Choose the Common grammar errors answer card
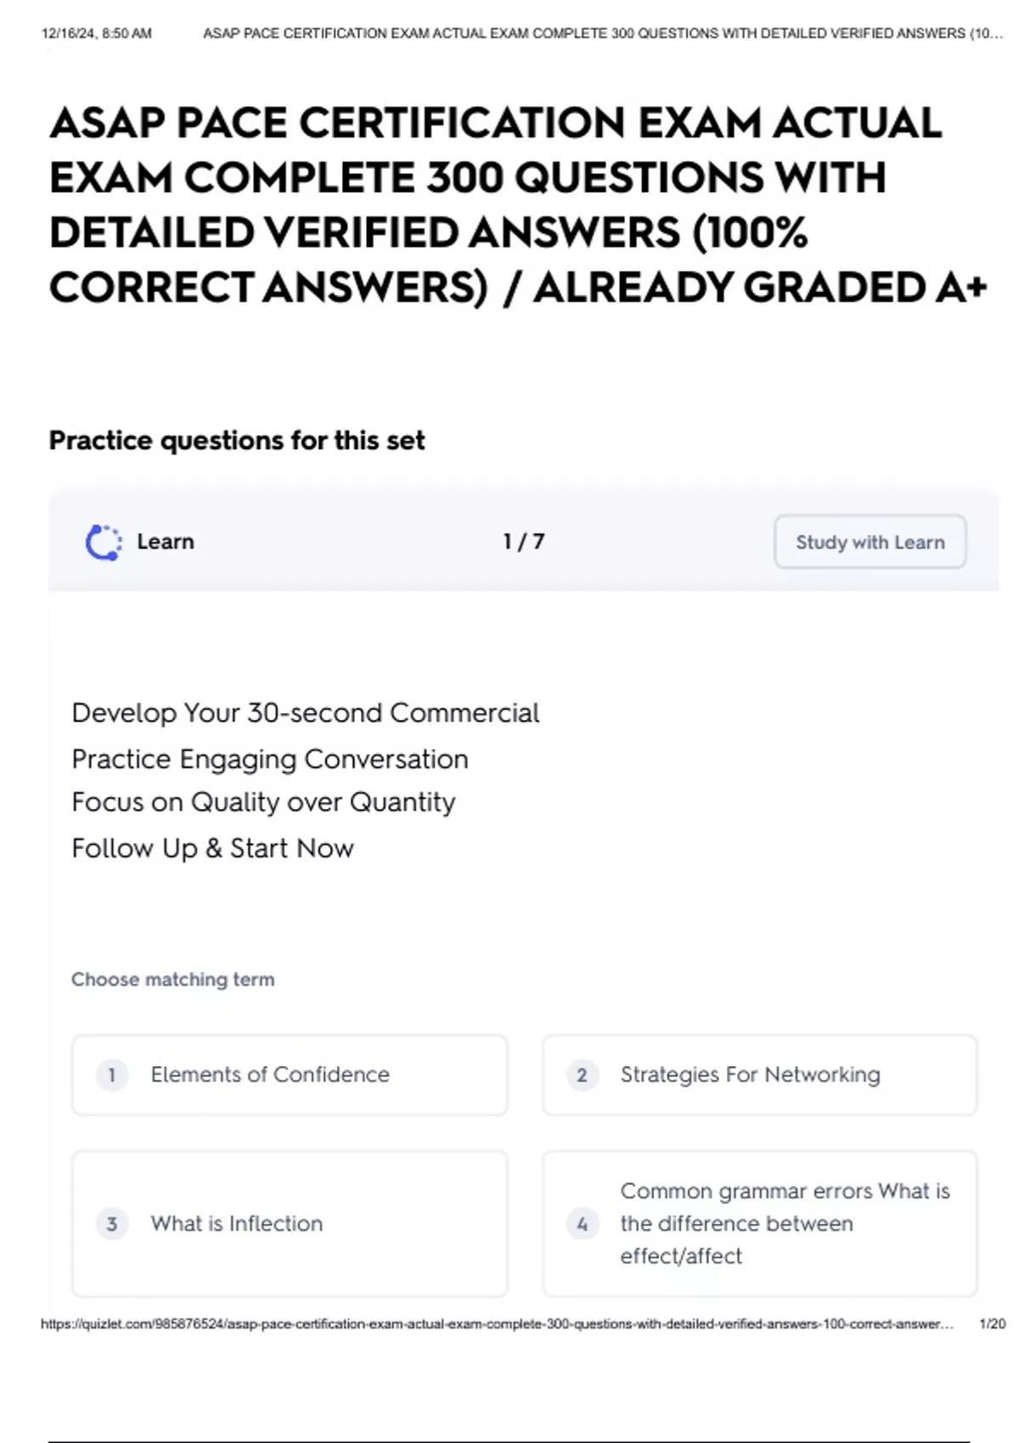Viewport: 1019px width, 1443px height. (x=760, y=1223)
